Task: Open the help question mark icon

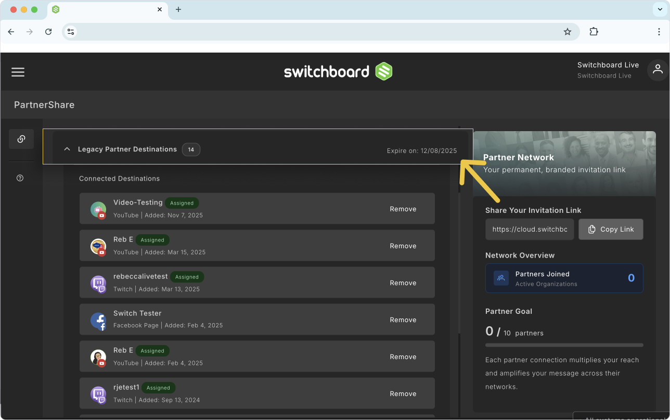Action: [20, 178]
